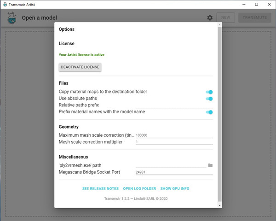Click the Transmutr Artist title bar icon
The height and width of the screenshot is (221, 276).
coord(5,4)
